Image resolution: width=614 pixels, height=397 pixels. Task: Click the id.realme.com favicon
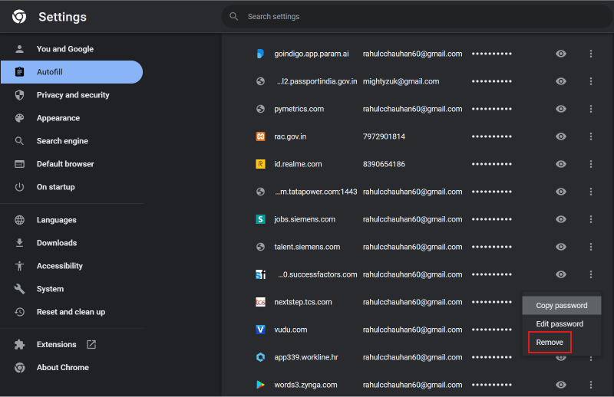[x=260, y=164]
